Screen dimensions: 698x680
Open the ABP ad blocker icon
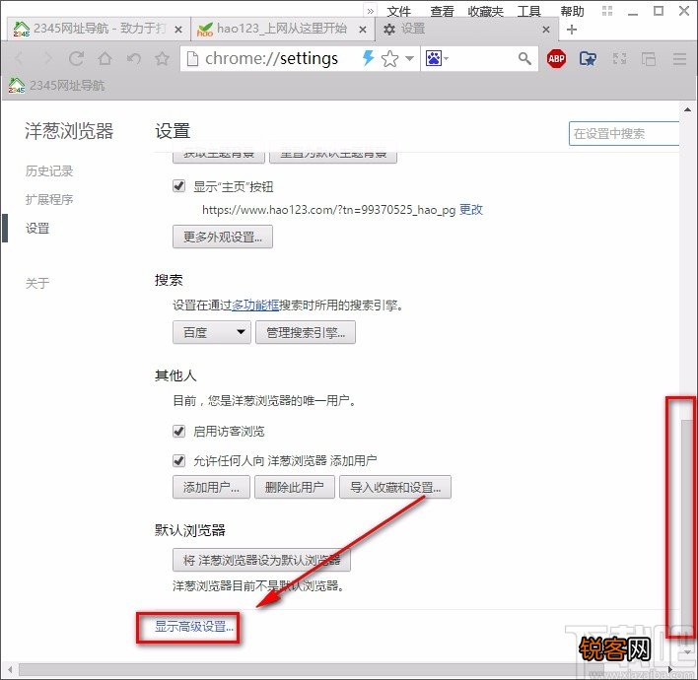click(556, 58)
